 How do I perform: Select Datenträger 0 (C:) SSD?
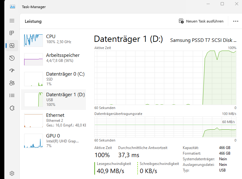pyautogui.click(x=53, y=79)
